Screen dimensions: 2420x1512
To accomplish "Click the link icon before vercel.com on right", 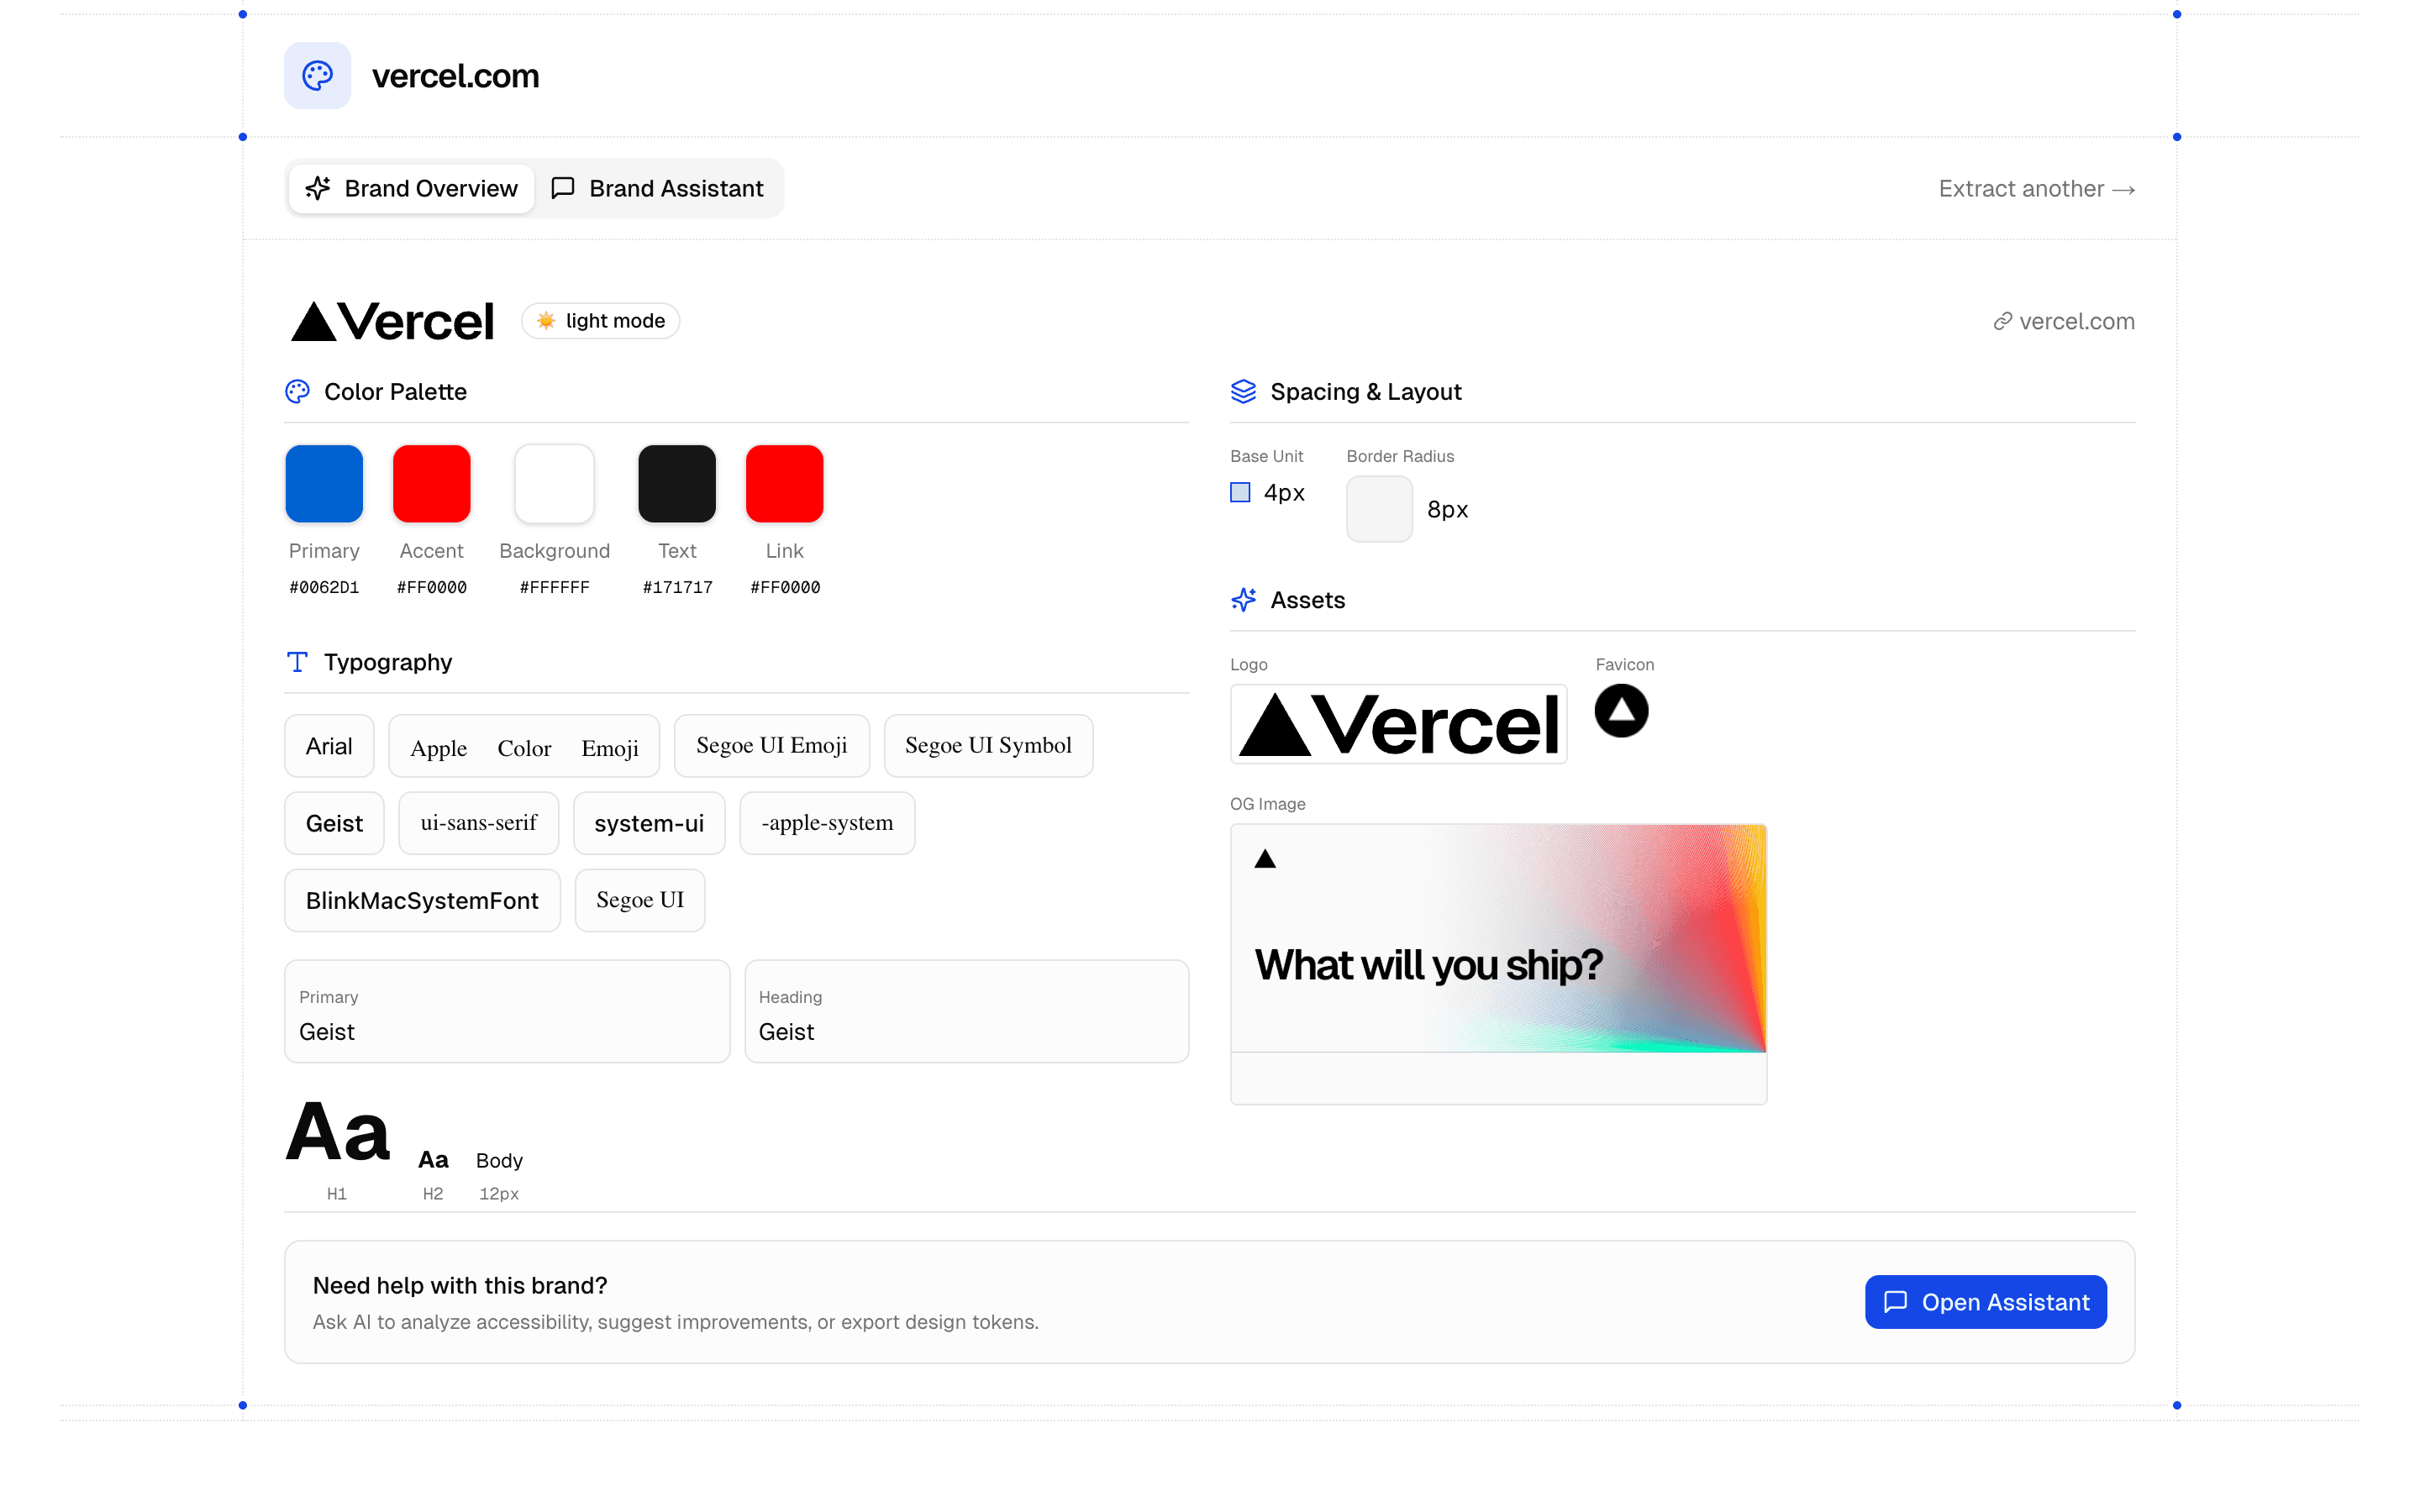I will 2002,321.
